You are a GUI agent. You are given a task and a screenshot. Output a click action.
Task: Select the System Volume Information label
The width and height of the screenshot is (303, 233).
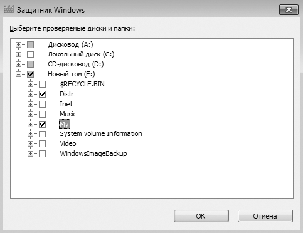click(x=101, y=134)
